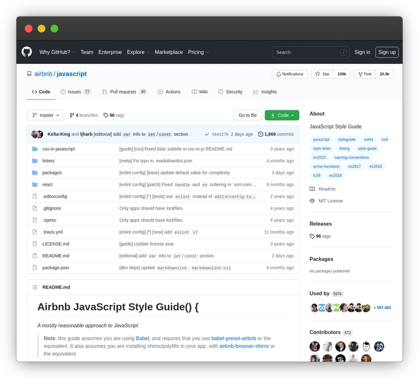The height and width of the screenshot is (378, 419).
Task: Open the README table of contents list icon
Action: (35, 288)
